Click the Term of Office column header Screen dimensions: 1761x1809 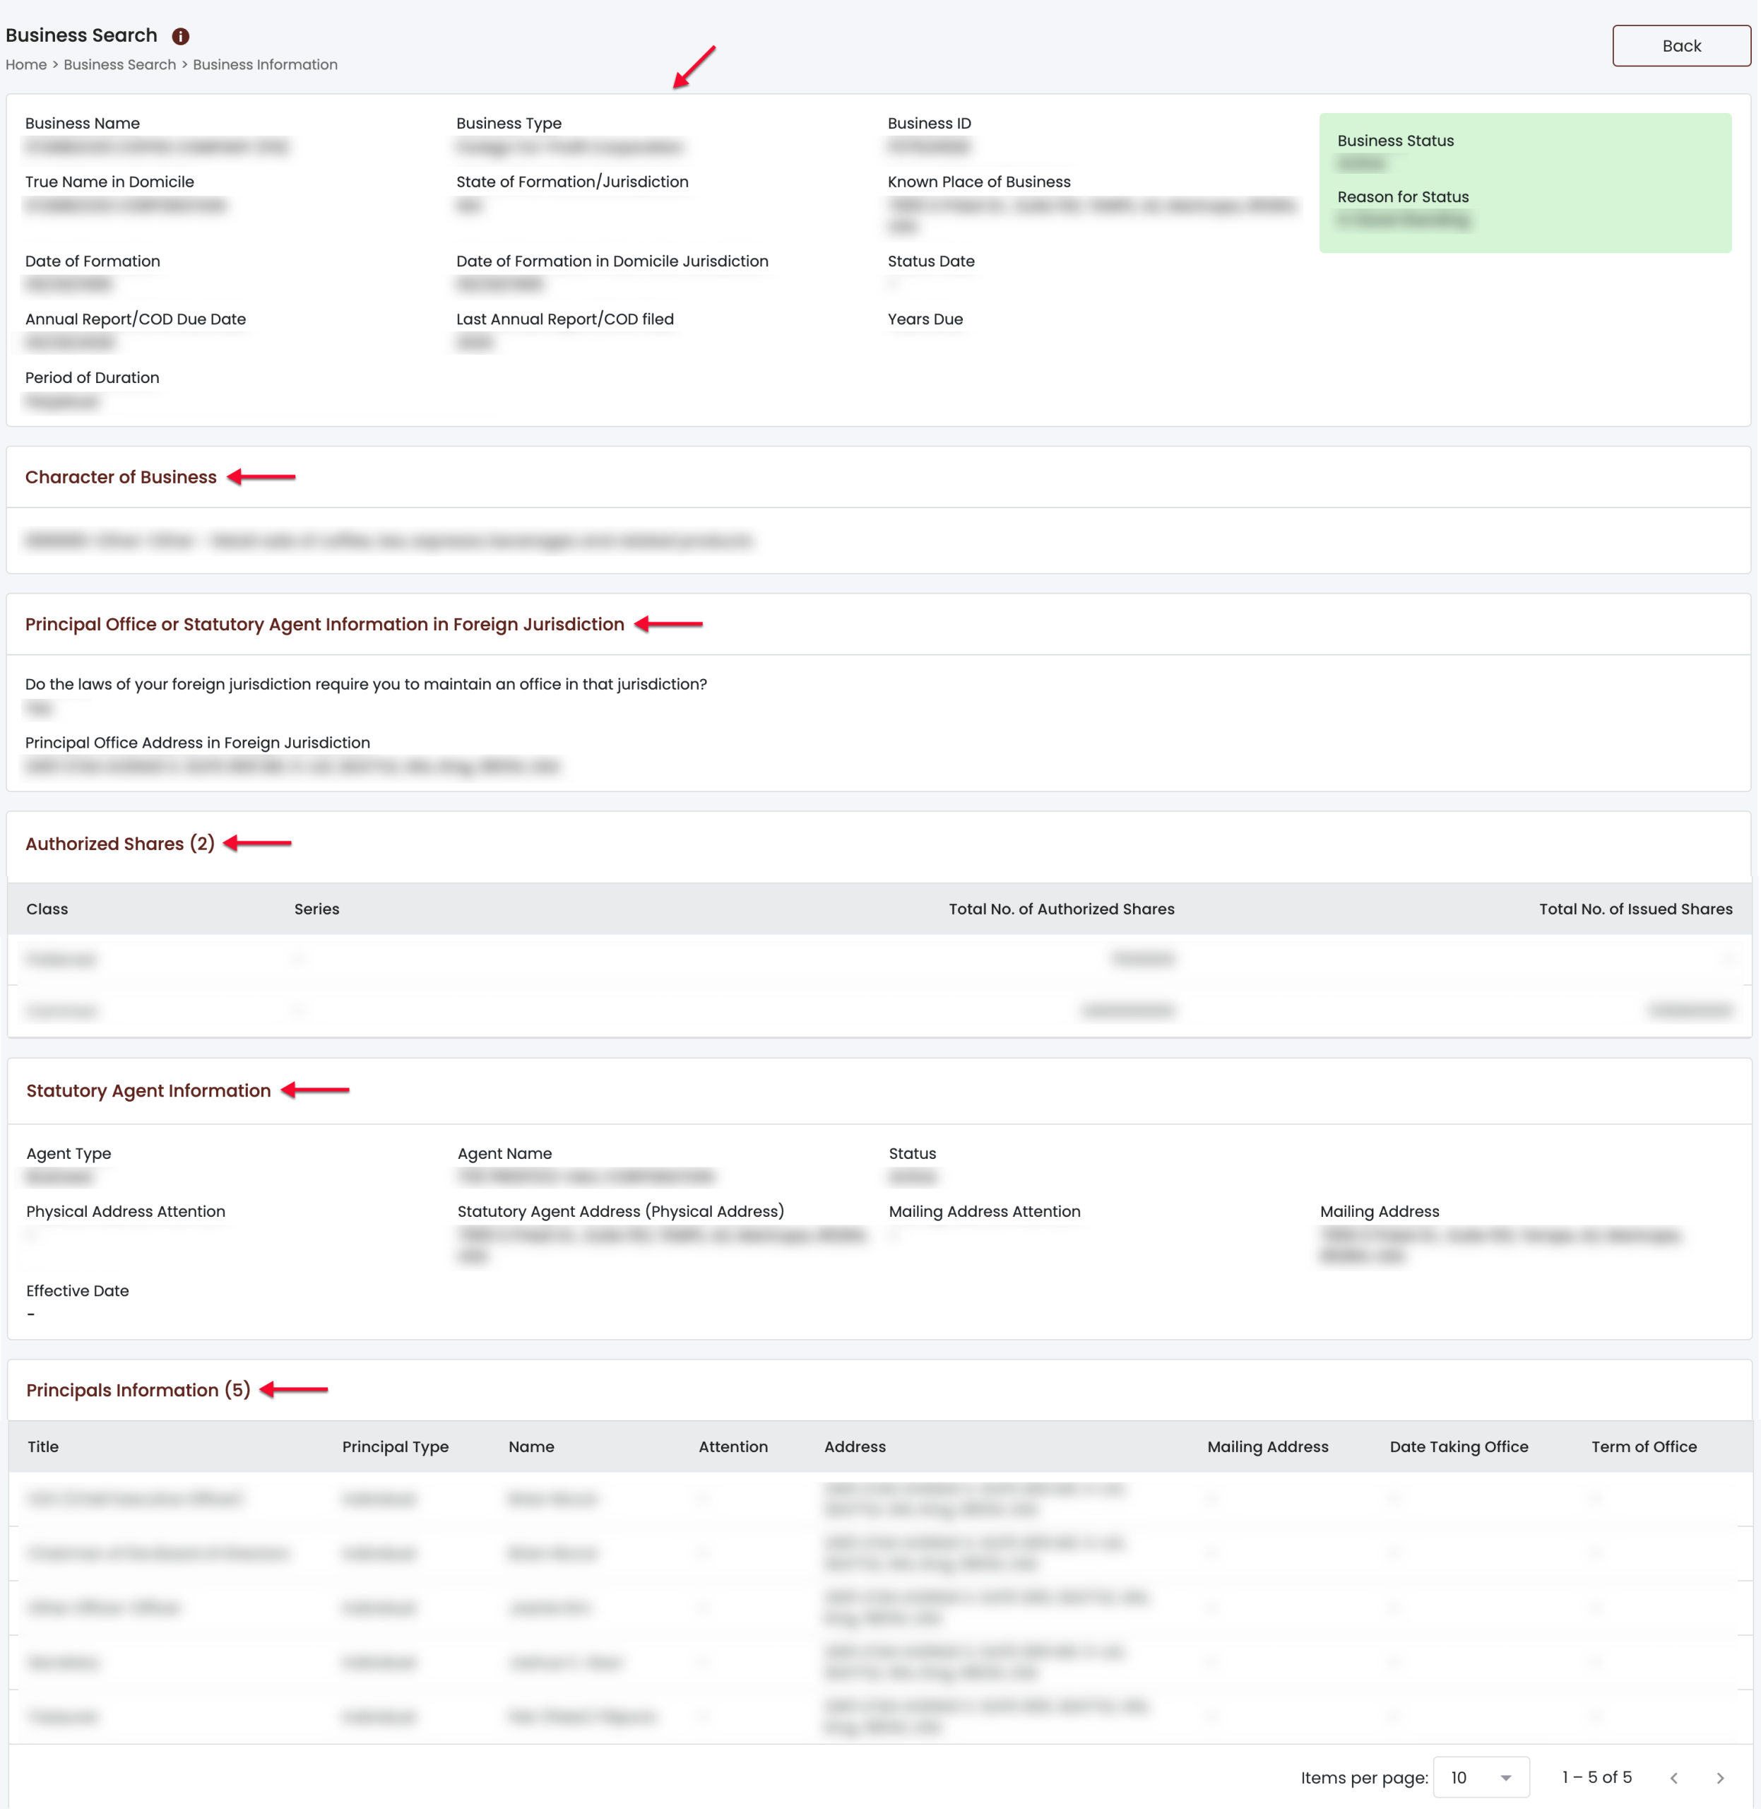(x=1644, y=1446)
